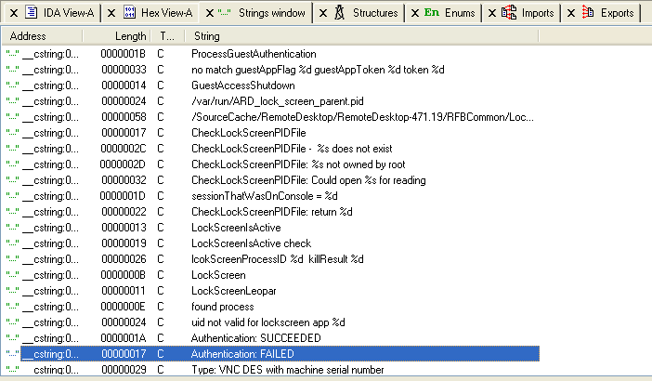Viewport: 652px width, 381px height.
Task: Click the green En Enums icon
Action: pyautogui.click(x=432, y=12)
